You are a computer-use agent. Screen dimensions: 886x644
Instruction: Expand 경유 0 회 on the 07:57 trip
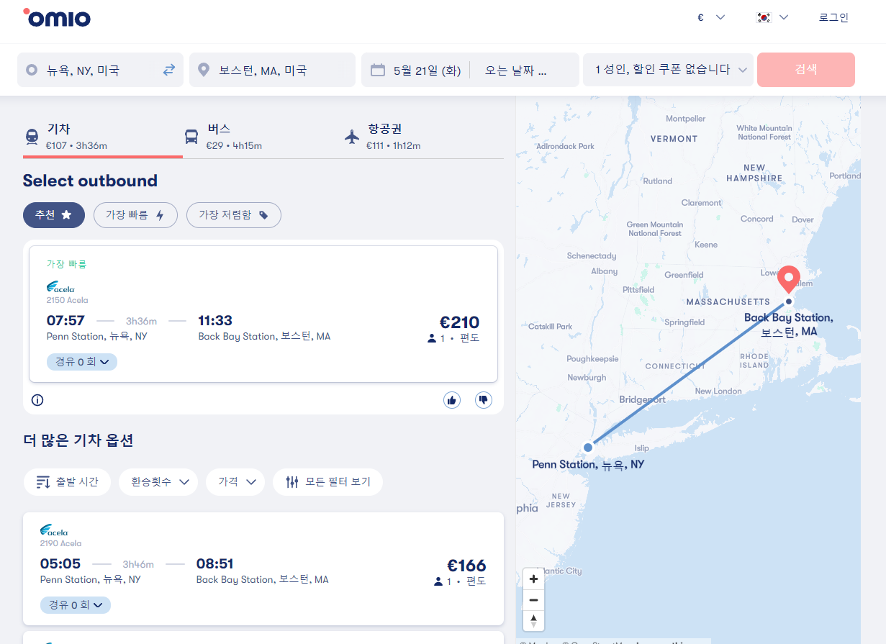click(x=82, y=362)
